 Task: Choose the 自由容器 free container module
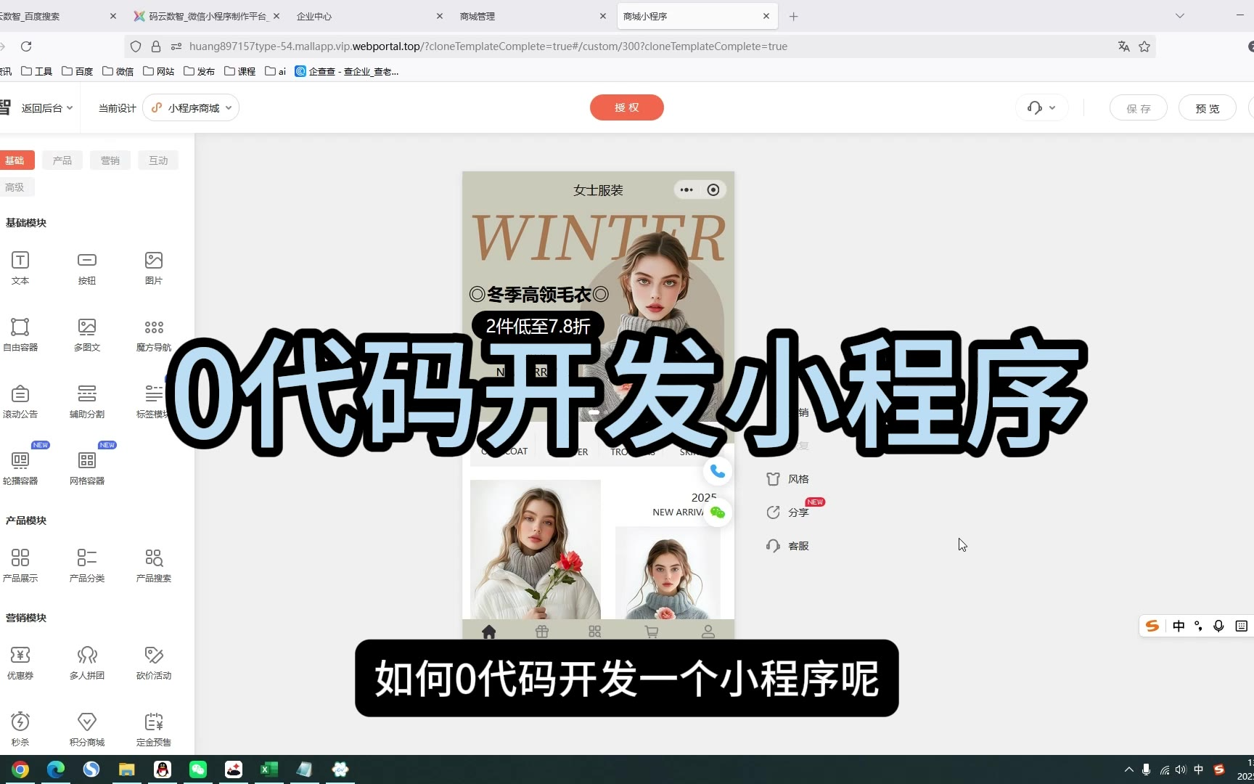tap(20, 334)
